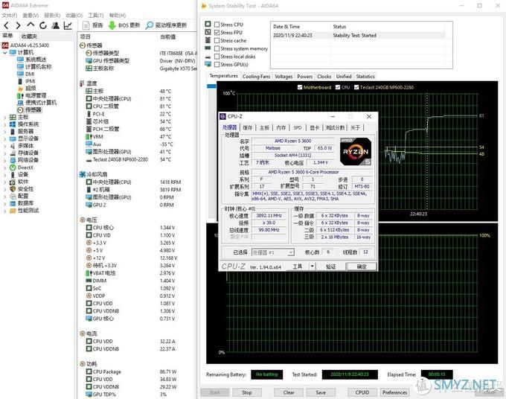Enable the Stress GPU(s) checkbox
Screen dimensions: 506x399
coord(217,65)
